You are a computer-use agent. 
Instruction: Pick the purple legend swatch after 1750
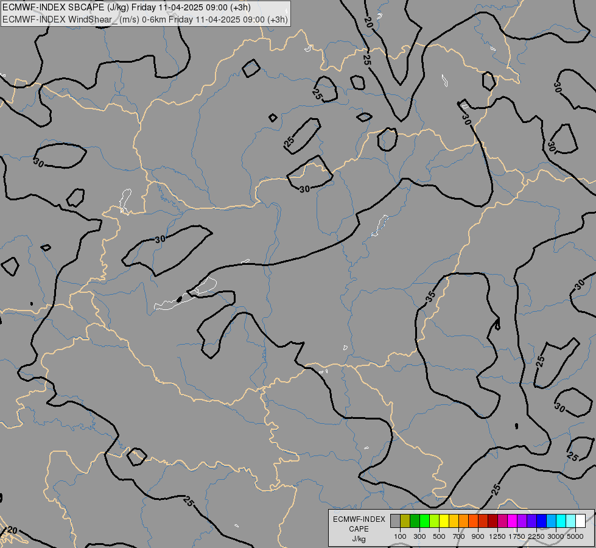pyautogui.click(x=522, y=521)
